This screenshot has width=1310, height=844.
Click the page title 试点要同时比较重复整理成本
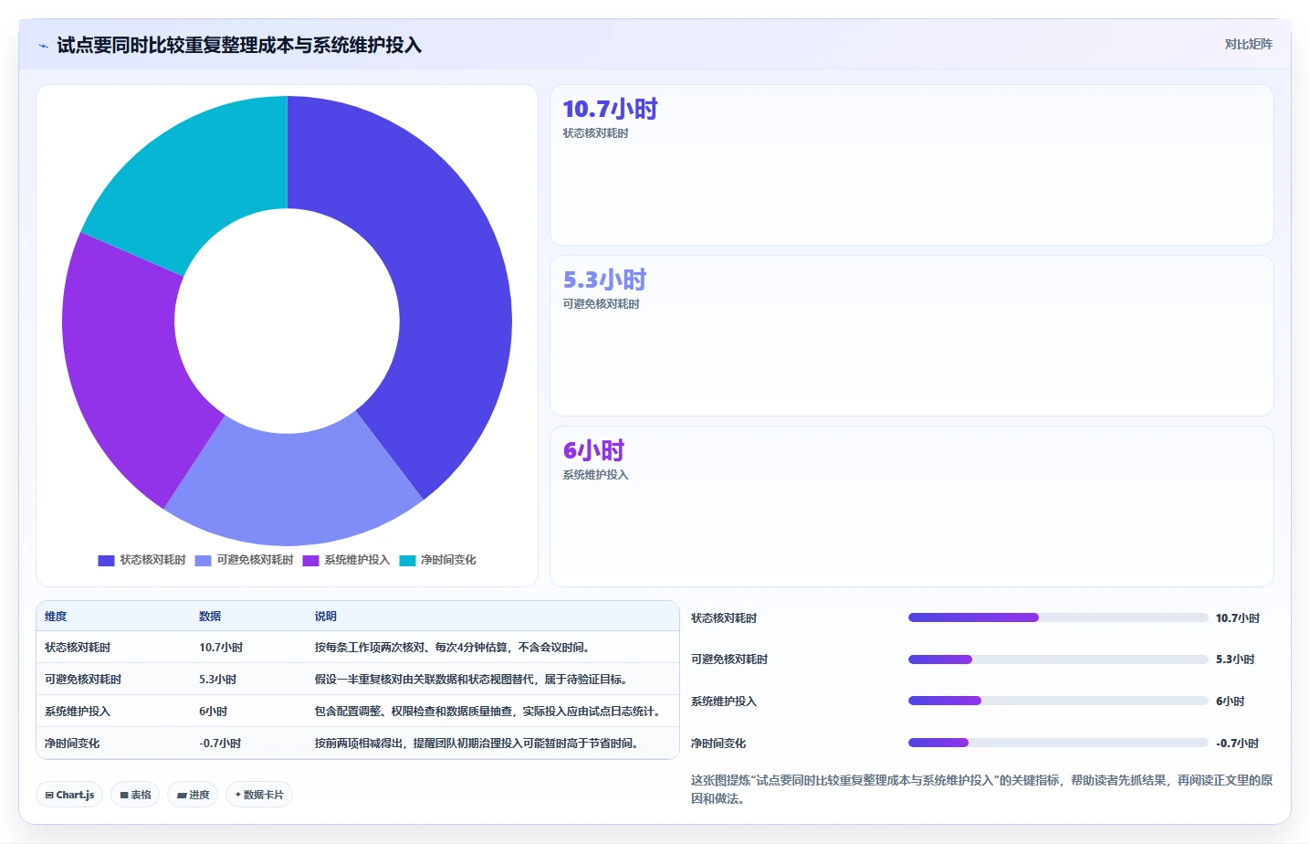[239, 46]
